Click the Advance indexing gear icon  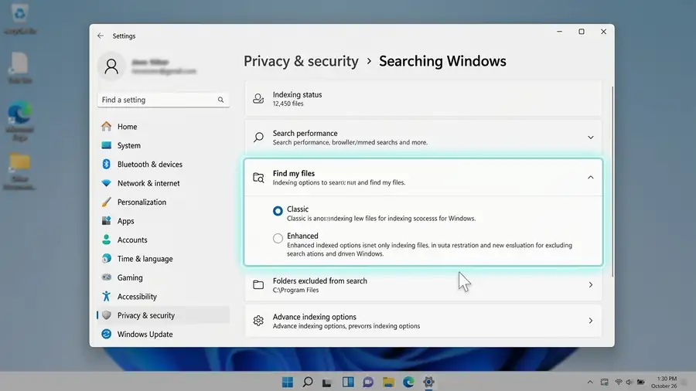tap(258, 321)
